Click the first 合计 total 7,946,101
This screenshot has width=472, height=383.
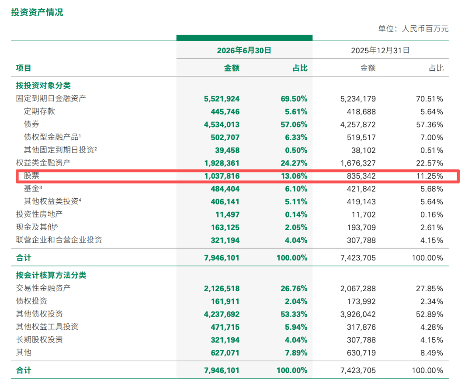pos(222,258)
